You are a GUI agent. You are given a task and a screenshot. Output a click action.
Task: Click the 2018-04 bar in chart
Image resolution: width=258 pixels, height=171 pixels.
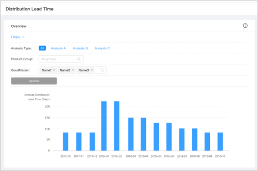[143, 134]
